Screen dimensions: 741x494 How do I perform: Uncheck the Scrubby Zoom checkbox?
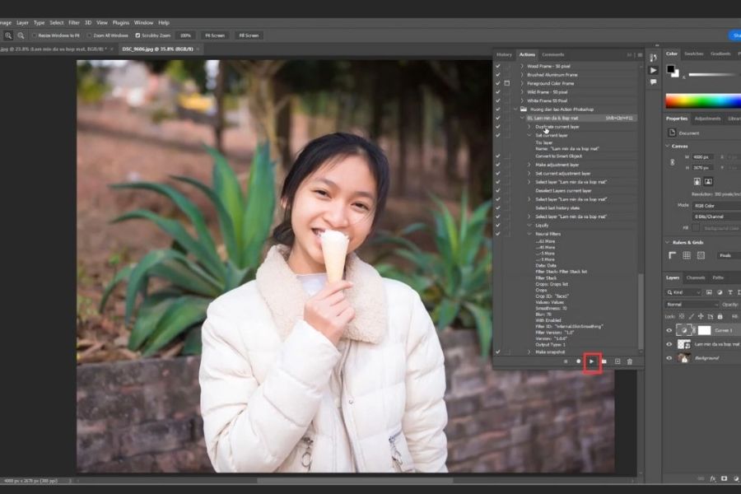(x=137, y=35)
